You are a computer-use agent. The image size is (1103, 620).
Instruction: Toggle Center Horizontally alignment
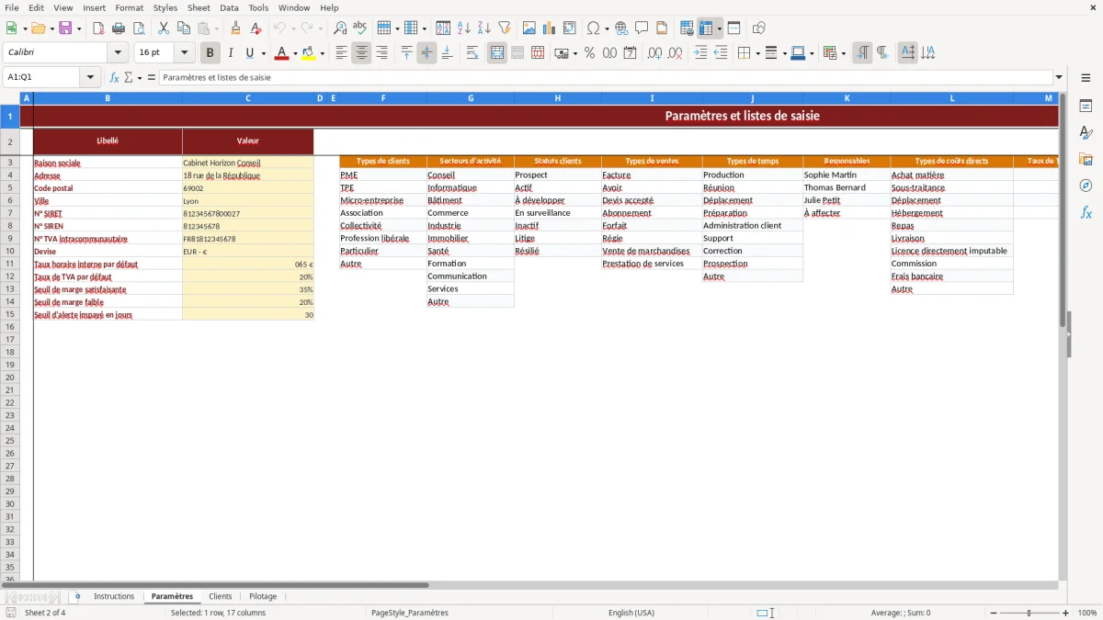click(x=361, y=53)
